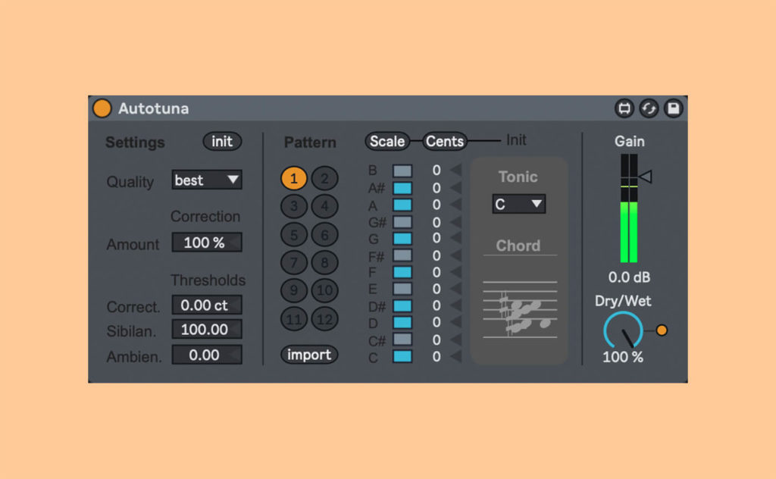Select pattern 6

pyautogui.click(x=324, y=234)
